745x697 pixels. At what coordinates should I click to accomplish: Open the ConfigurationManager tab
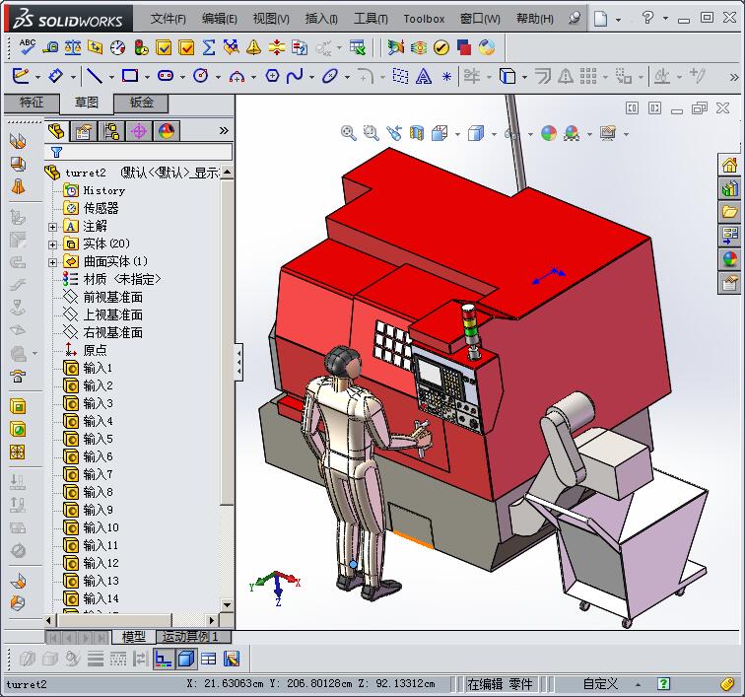coord(111,131)
